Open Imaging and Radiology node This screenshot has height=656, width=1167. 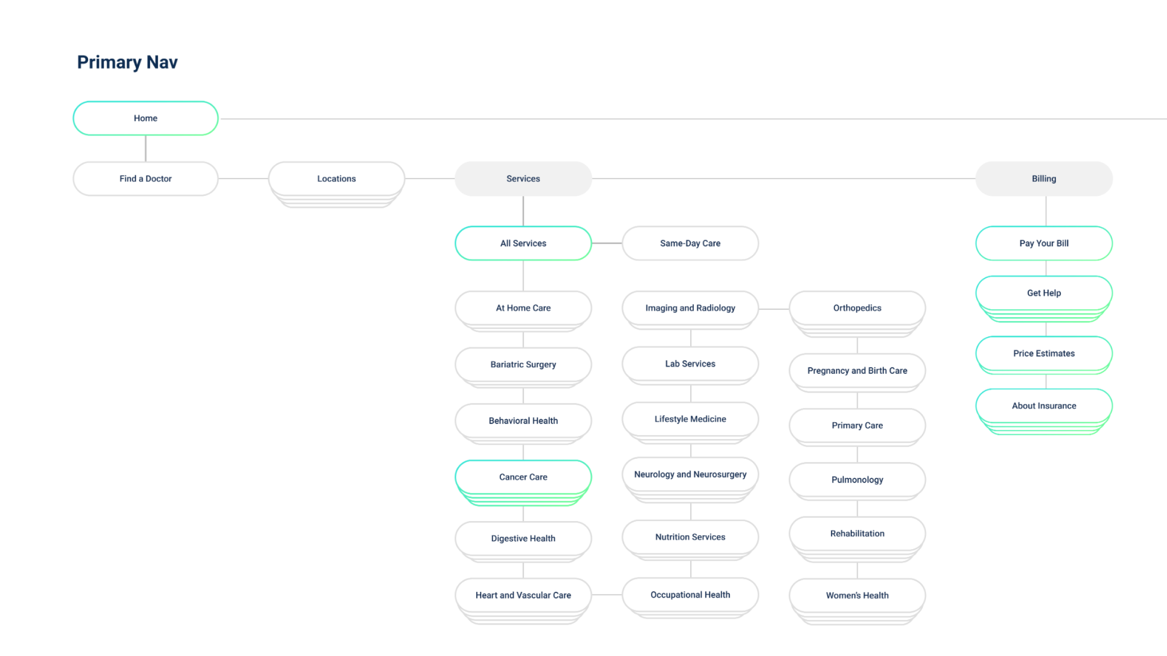point(690,308)
